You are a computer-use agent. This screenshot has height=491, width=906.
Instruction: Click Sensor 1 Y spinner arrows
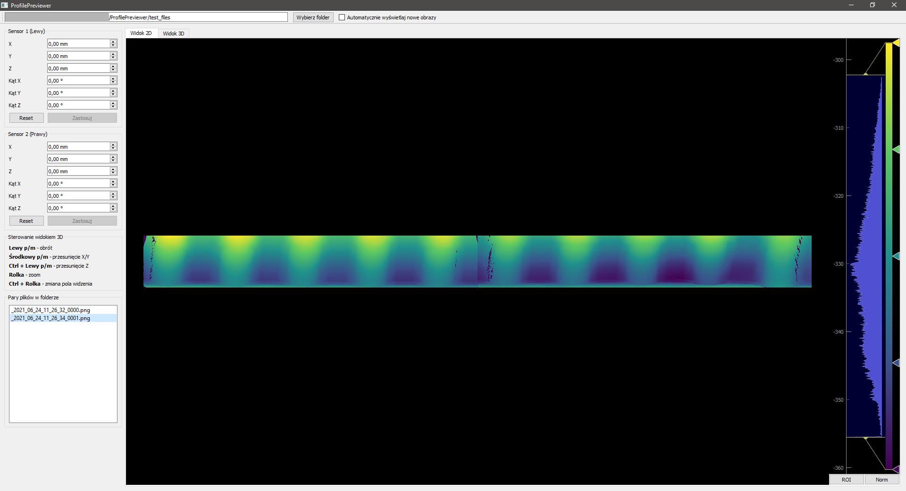point(113,56)
